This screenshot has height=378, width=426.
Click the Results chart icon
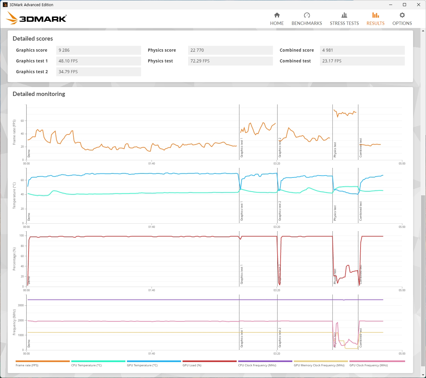click(x=375, y=15)
